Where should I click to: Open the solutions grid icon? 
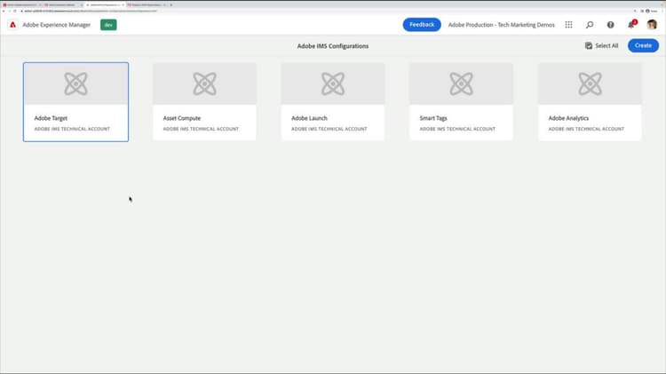(x=568, y=25)
